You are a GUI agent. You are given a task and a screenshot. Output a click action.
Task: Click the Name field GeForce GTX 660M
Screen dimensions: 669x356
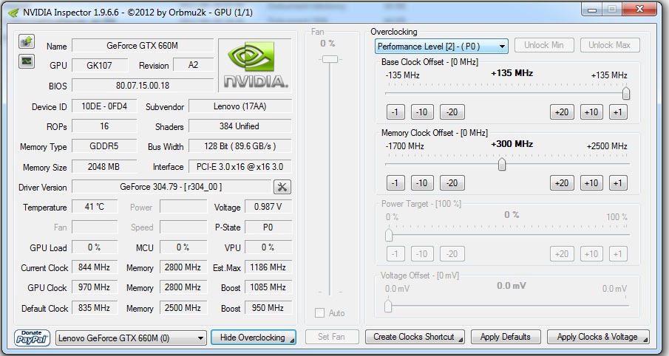[143, 46]
